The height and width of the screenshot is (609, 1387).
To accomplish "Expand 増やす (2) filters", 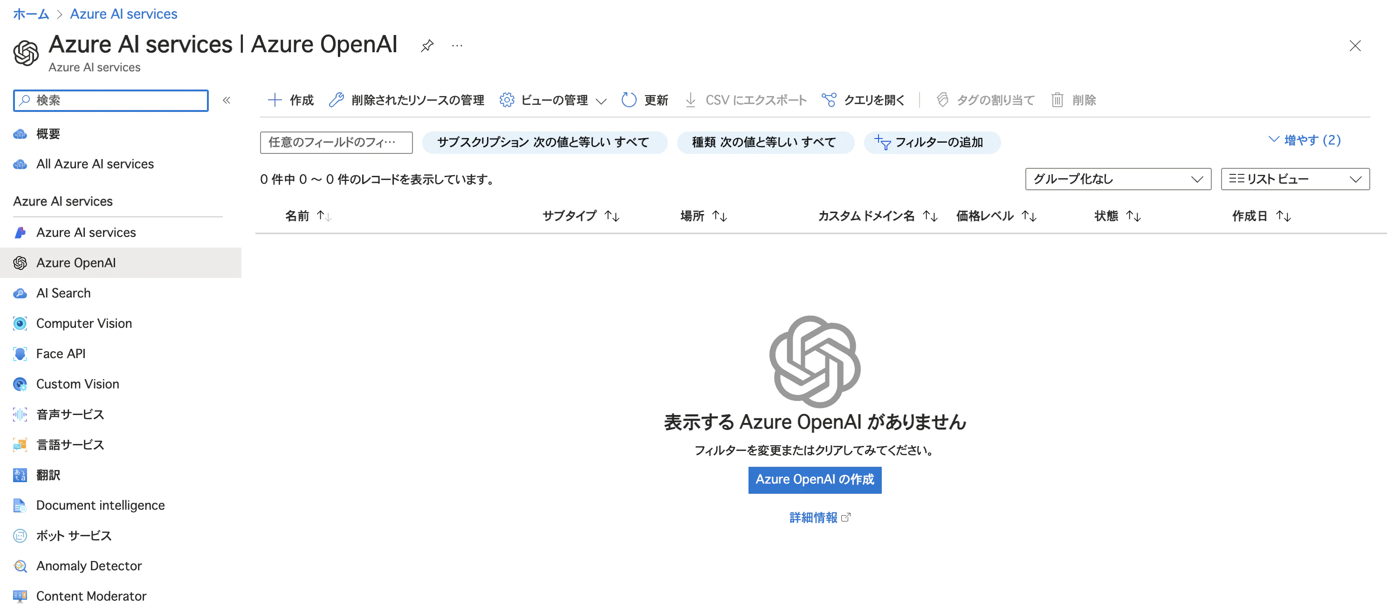I will click(1304, 140).
